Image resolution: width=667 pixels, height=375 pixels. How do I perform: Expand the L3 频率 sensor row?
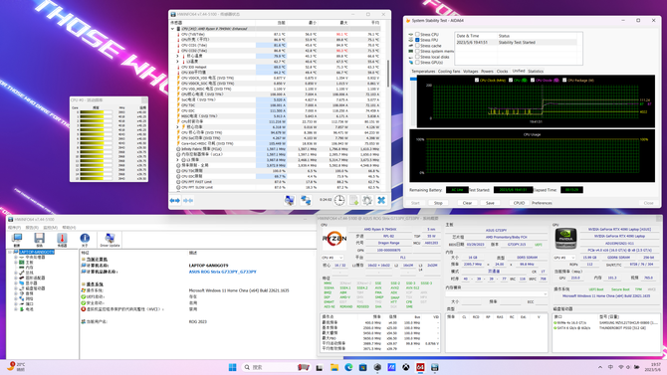coord(178,160)
